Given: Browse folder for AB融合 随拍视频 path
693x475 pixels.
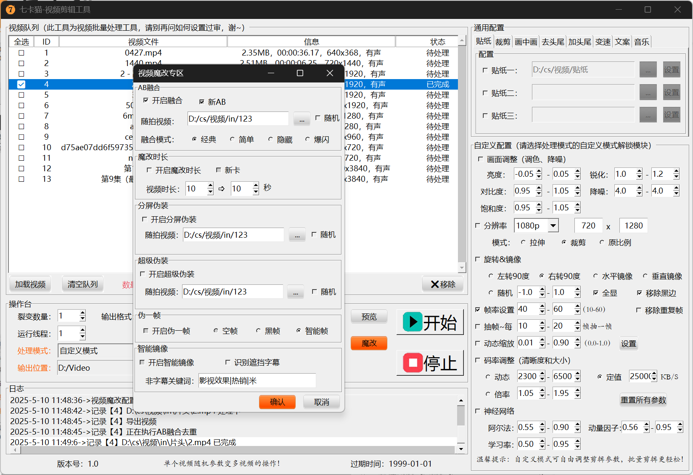Looking at the screenshot, I should (302, 119).
